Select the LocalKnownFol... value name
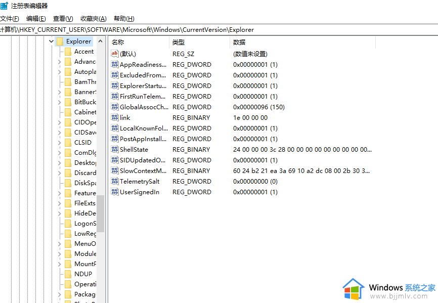 [144, 128]
